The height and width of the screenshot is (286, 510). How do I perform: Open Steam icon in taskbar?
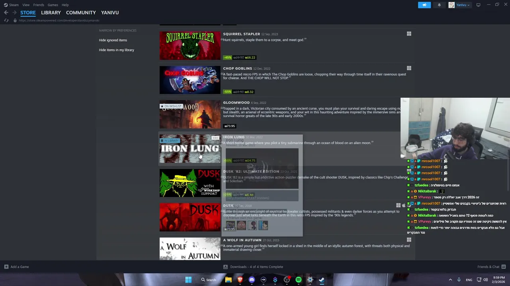[x=322, y=280]
